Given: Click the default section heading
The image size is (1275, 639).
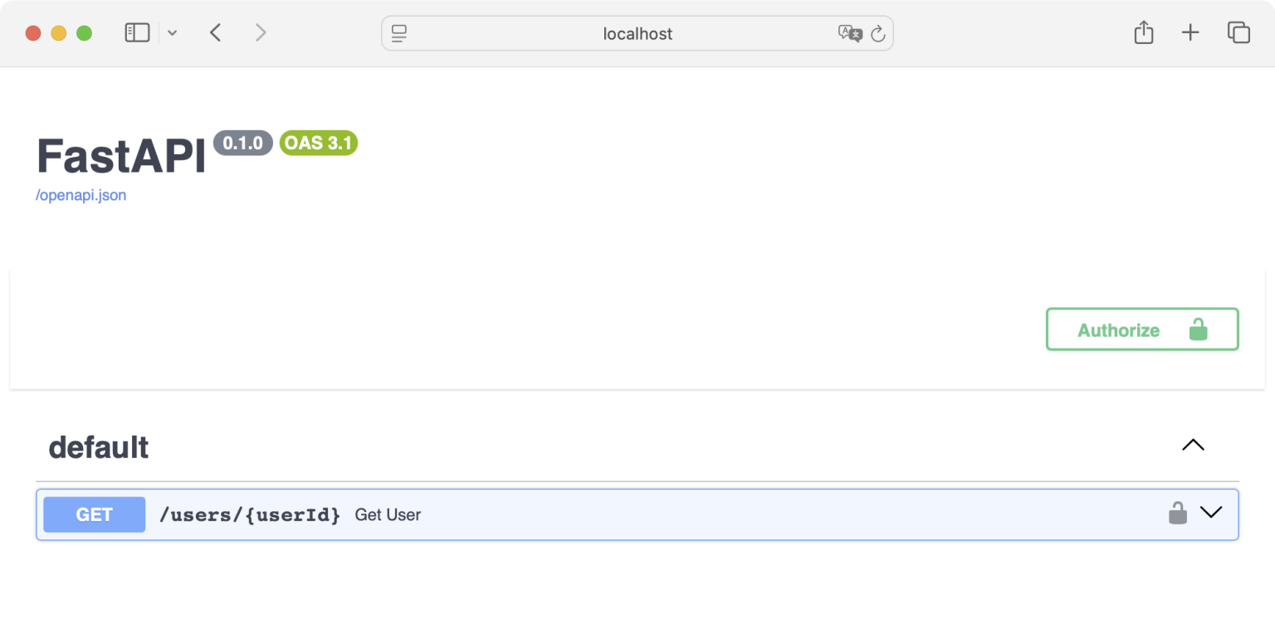Looking at the screenshot, I should 99,447.
